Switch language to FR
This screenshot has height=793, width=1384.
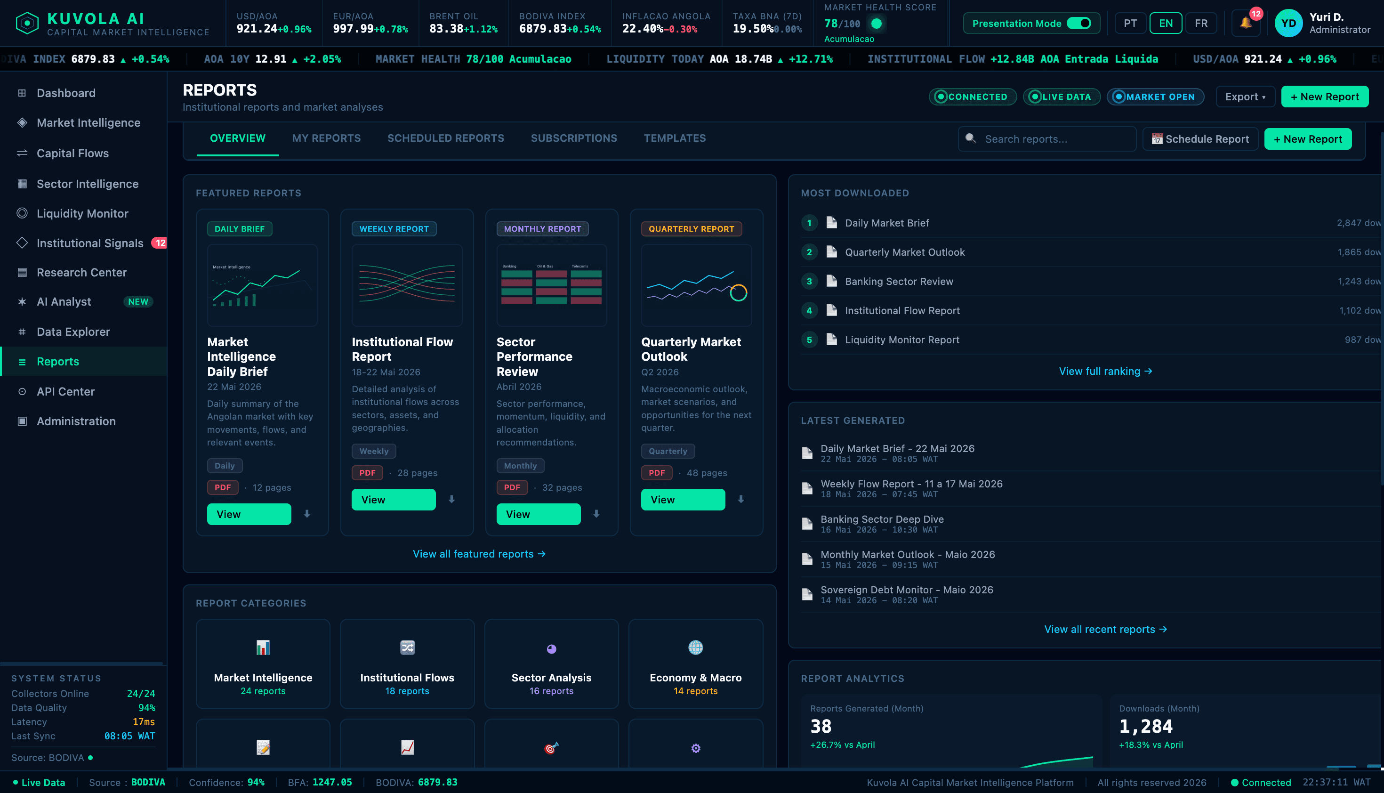tap(1201, 24)
